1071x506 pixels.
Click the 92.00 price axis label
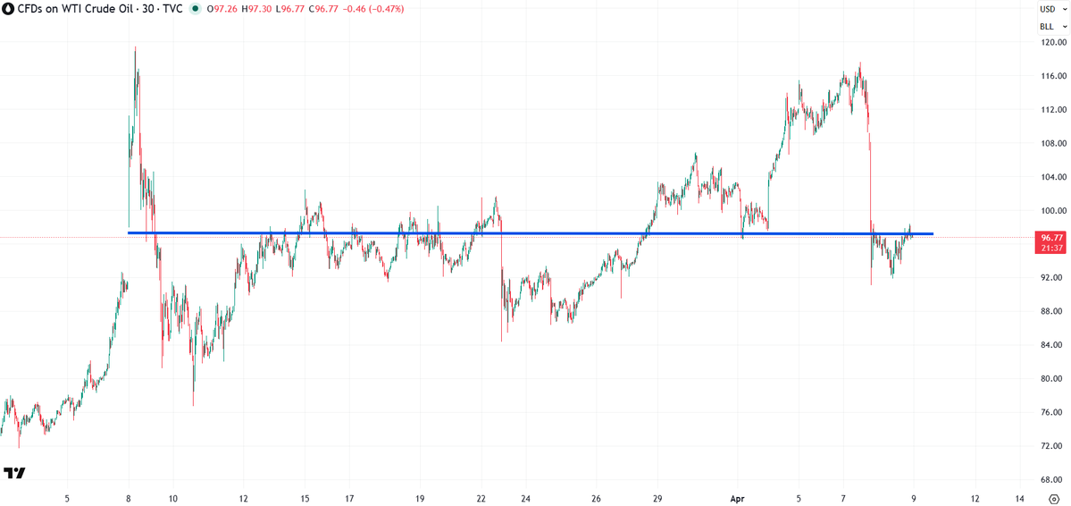(x=1052, y=278)
